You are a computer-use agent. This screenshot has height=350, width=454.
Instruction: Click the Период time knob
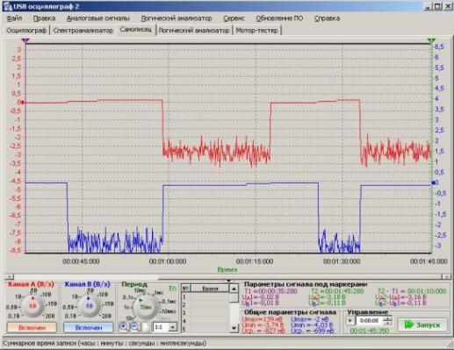coord(146,307)
